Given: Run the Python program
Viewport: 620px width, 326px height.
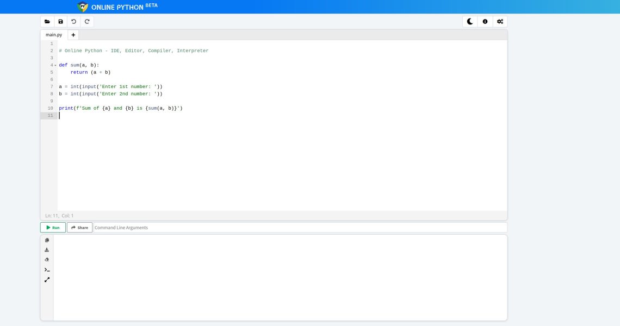Looking at the screenshot, I should click(x=53, y=228).
